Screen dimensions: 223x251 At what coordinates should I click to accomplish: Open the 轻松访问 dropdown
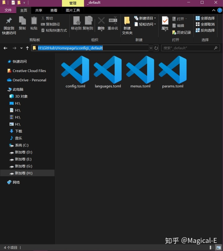tap(145, 24)
